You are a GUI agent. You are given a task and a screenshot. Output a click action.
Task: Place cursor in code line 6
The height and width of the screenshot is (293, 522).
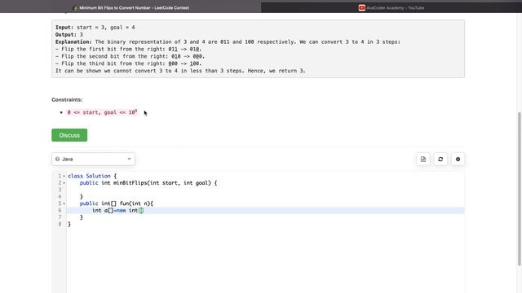(x=265, y=210)
